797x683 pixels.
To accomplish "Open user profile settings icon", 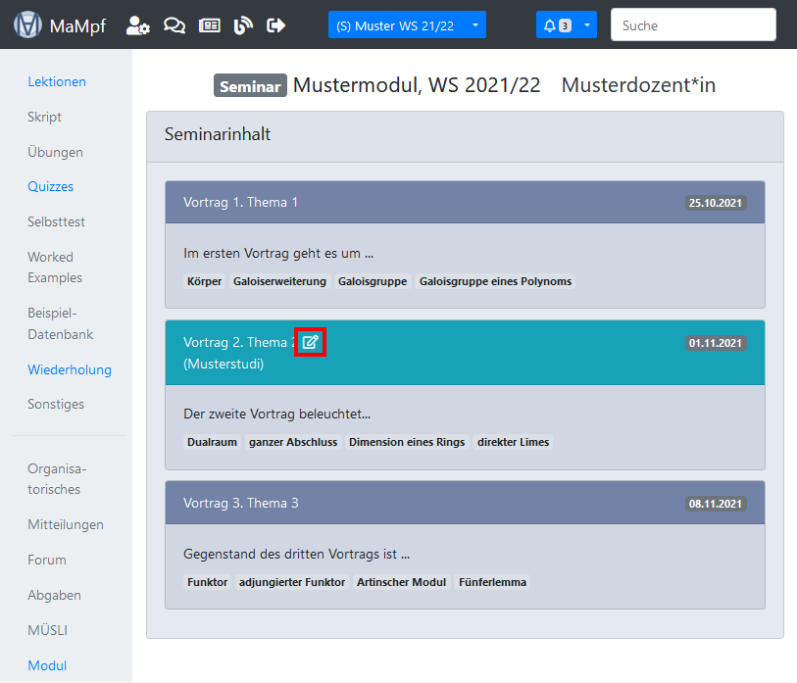I will click(x=138, y=25).
